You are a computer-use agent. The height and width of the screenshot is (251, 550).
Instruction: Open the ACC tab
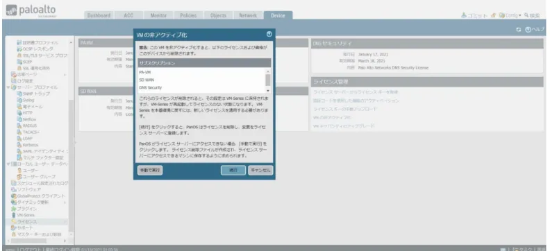[128, 15]
